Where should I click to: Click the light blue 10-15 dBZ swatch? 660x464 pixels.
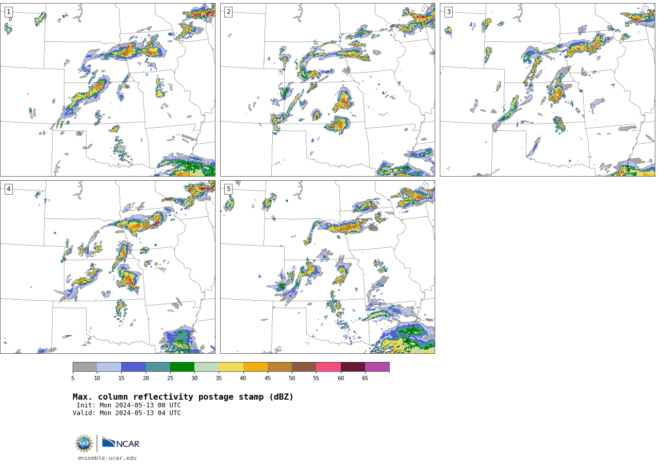click(109, 367)
